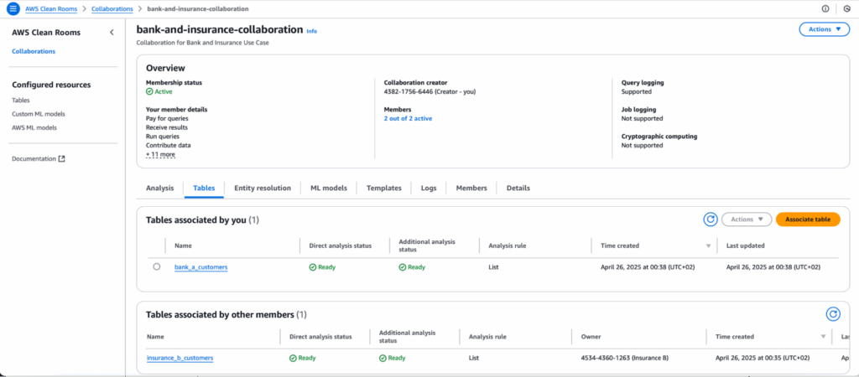Open Custom ML models in sidebar

pos(39,114)
